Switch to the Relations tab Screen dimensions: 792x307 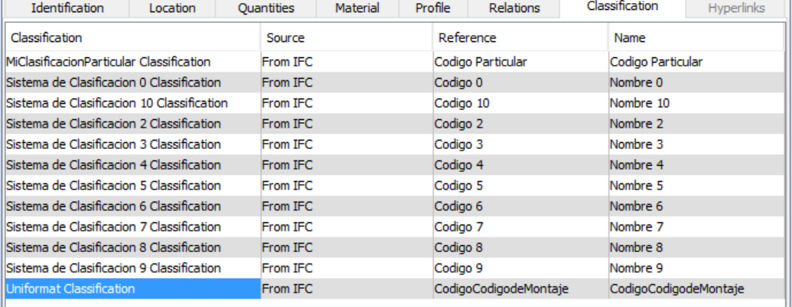514,8
